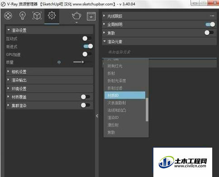Select the highlighted 材质ID entry
Image resolution: width=219 pixels, height=177 pixels.
(x=125, y=95)
